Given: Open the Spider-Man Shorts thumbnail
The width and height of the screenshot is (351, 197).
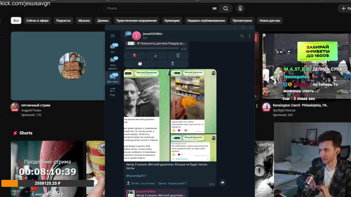Looking at the screenshot, I should (47, 169).
